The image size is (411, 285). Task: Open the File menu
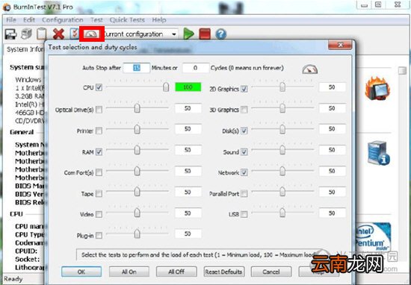(11, 20)
